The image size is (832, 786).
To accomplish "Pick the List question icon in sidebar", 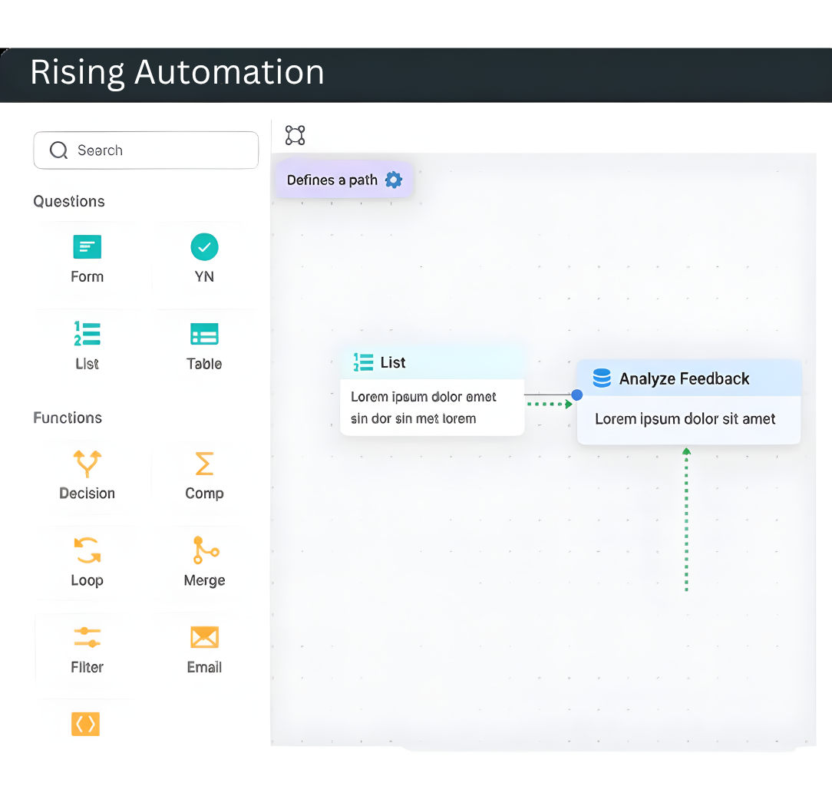I will click(x=87, y=334).
